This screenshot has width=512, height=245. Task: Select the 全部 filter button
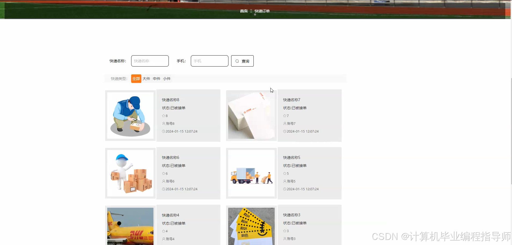click(x=136, y=78)
